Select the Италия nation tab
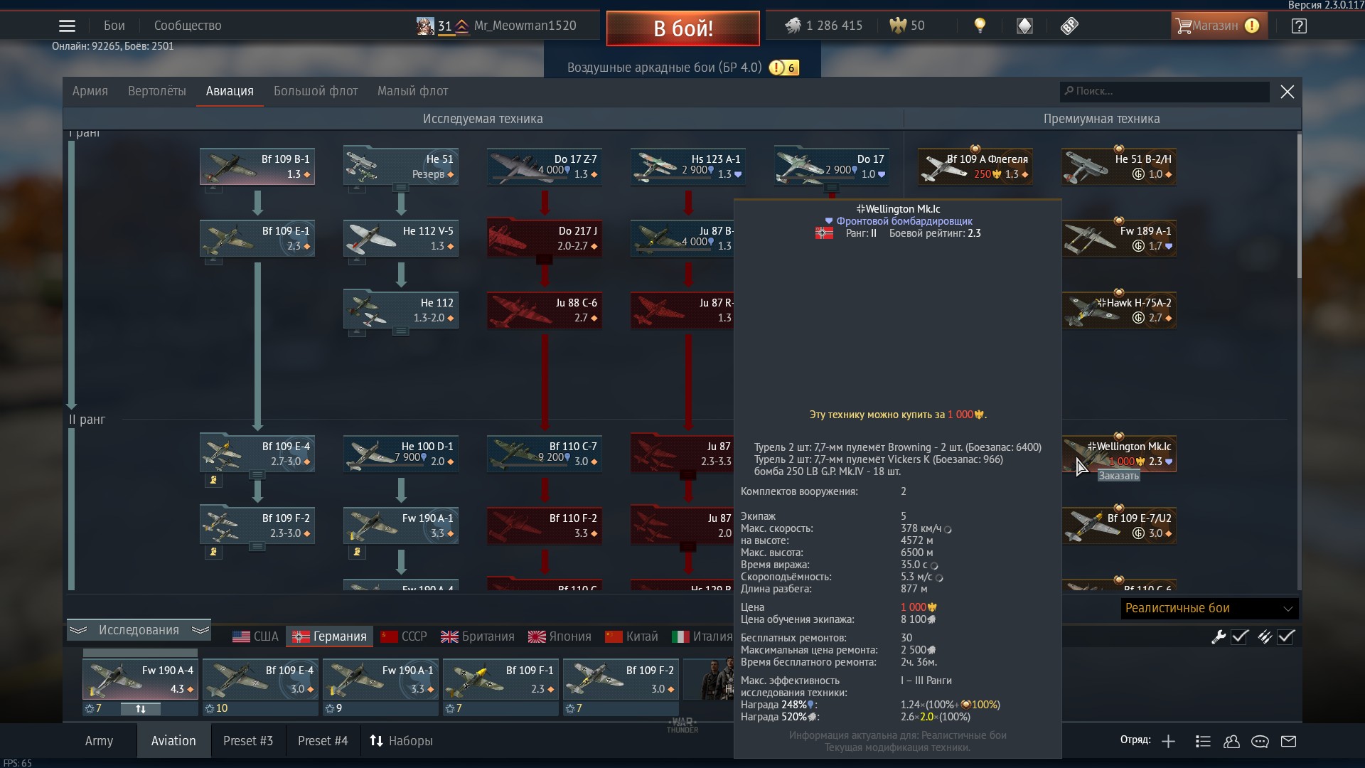The height and width of the screenshot is (768, 1365). [702, 636]
